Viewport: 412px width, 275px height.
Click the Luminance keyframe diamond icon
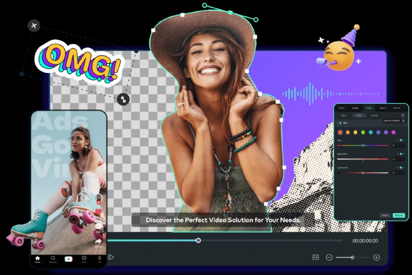pyautogui.click(x=401, y=168)
